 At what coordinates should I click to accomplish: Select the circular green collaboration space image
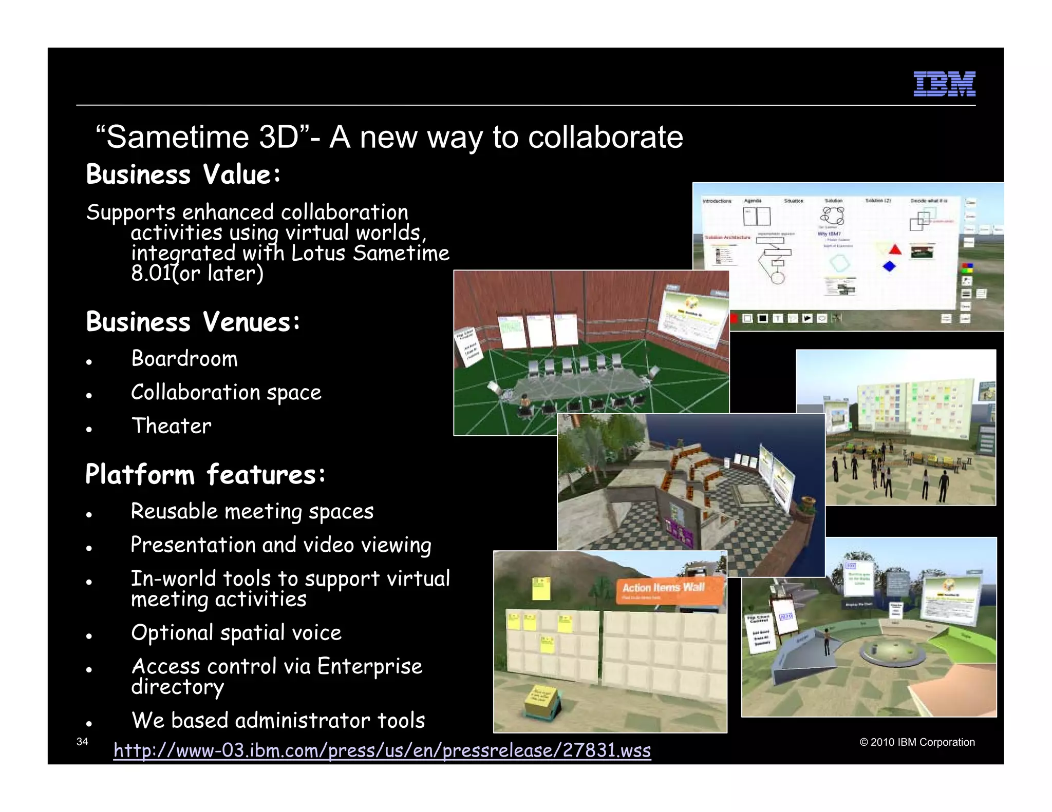[x=869, y=627]
